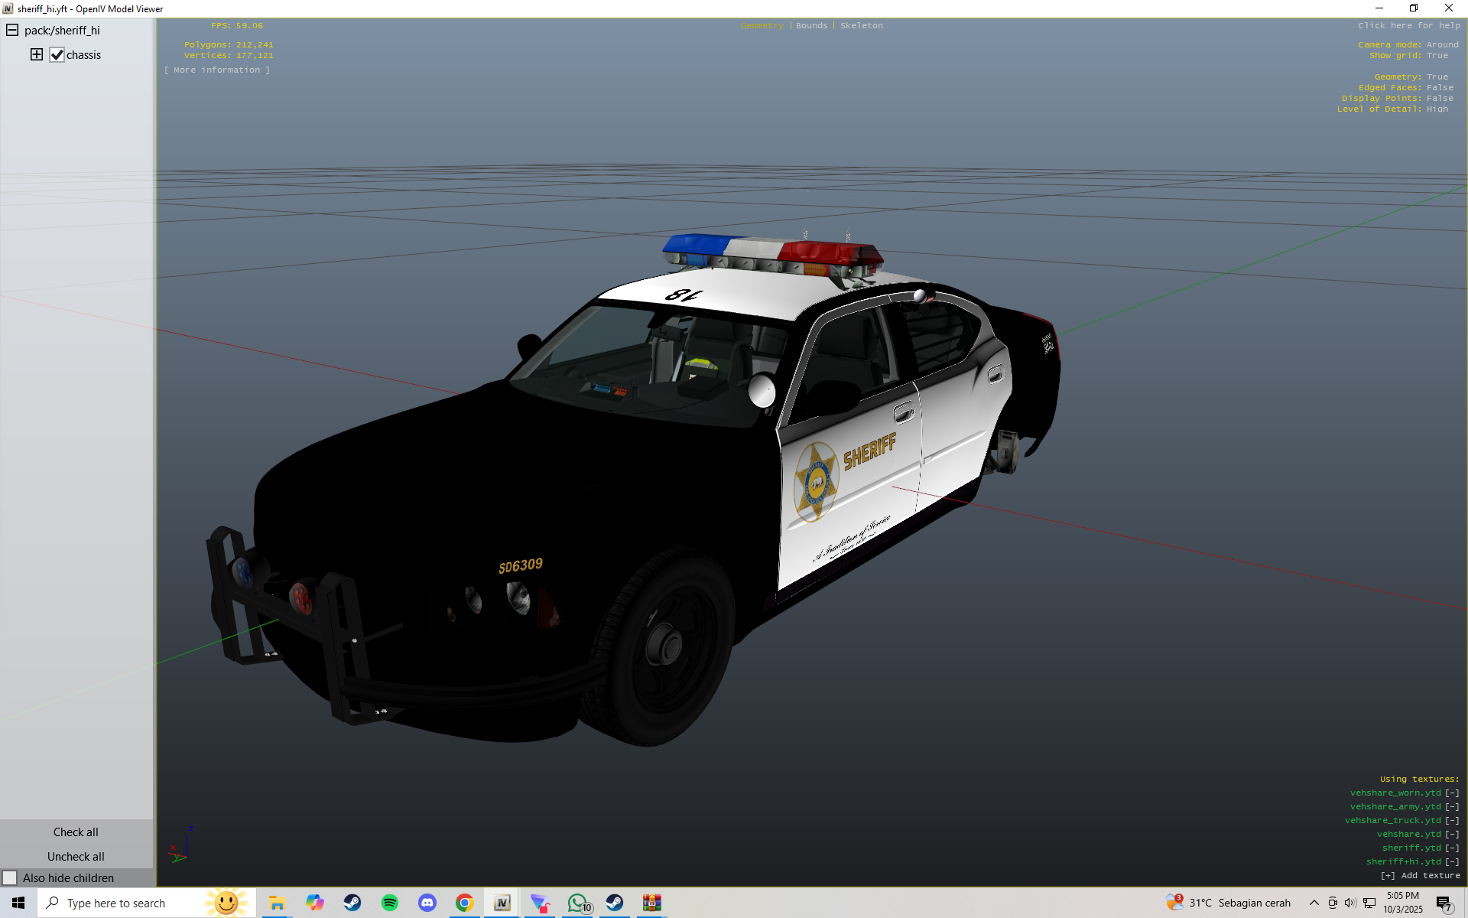1468x918 pixels.
Task: Remove the sheriff+hi.ytd texture entry
Action: [x=1452, y=861]
